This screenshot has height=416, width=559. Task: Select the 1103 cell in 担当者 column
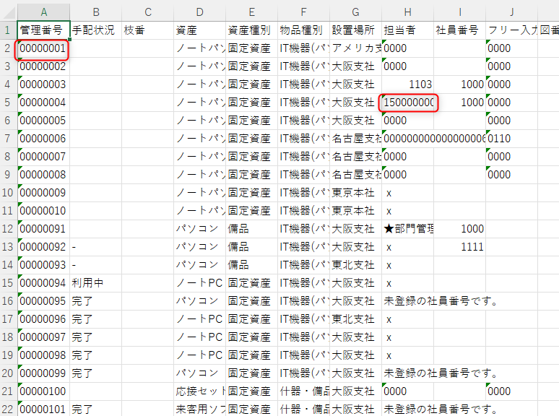point(407,84)
